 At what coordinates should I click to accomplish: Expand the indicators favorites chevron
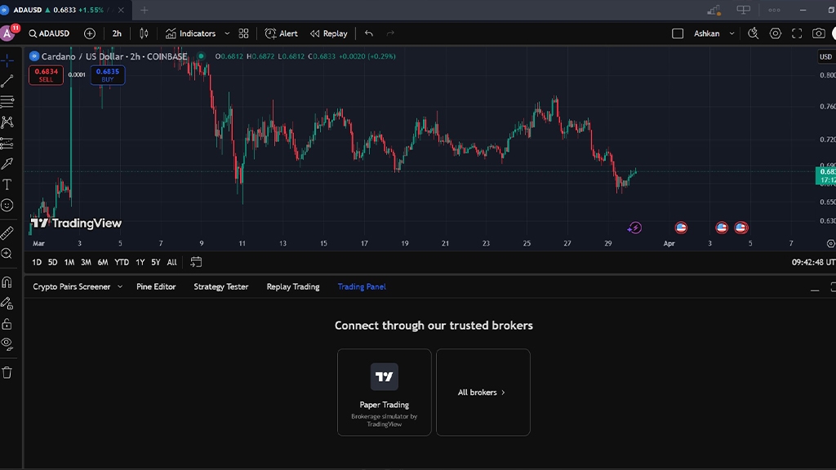227,33
